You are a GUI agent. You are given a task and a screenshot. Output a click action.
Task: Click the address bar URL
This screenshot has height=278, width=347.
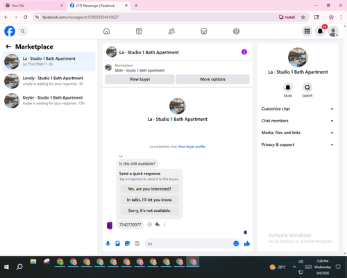[x=81, y=17]
